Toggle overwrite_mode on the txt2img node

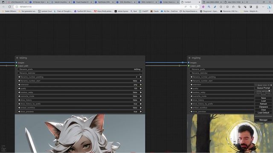(x=80, y=96)
